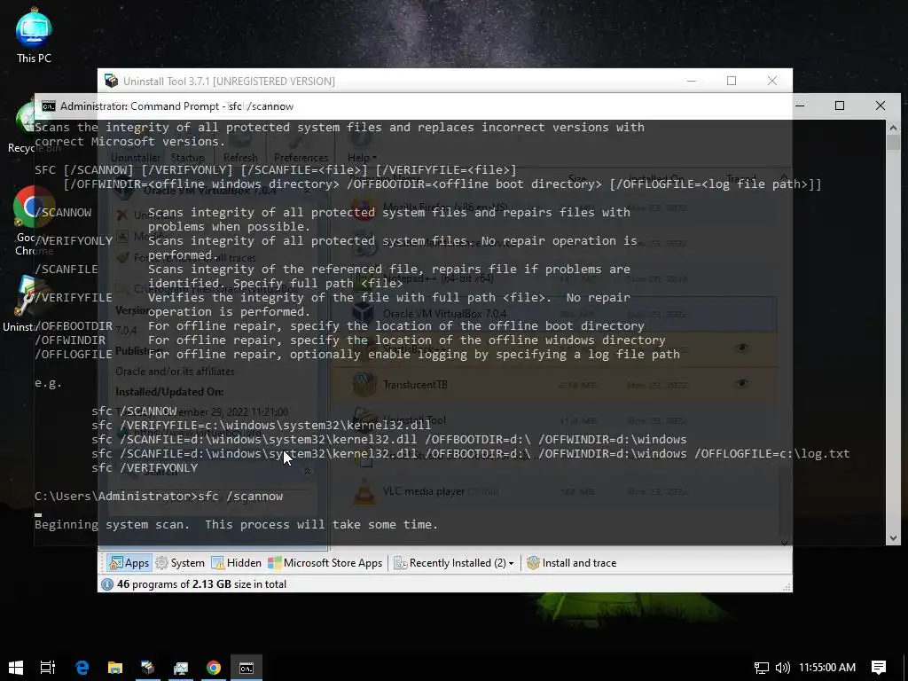Maximize the Command Prompt window
Screen dimensions: 908x681
coord(840,106)
